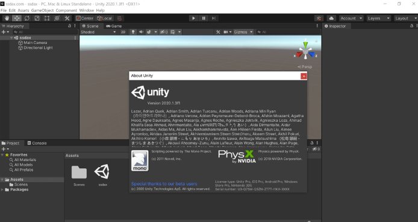
Task: Open the Window menu
Action: tap(86, 10)
